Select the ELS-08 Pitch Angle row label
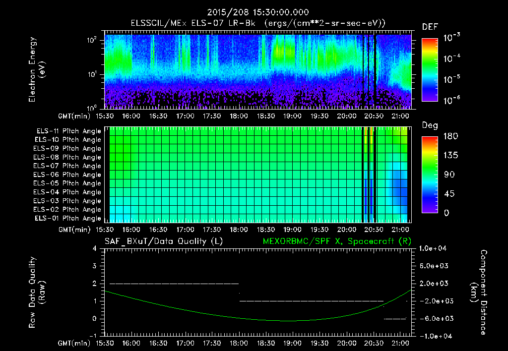Screen dimensions: 508x351 (x=67, y=157)
